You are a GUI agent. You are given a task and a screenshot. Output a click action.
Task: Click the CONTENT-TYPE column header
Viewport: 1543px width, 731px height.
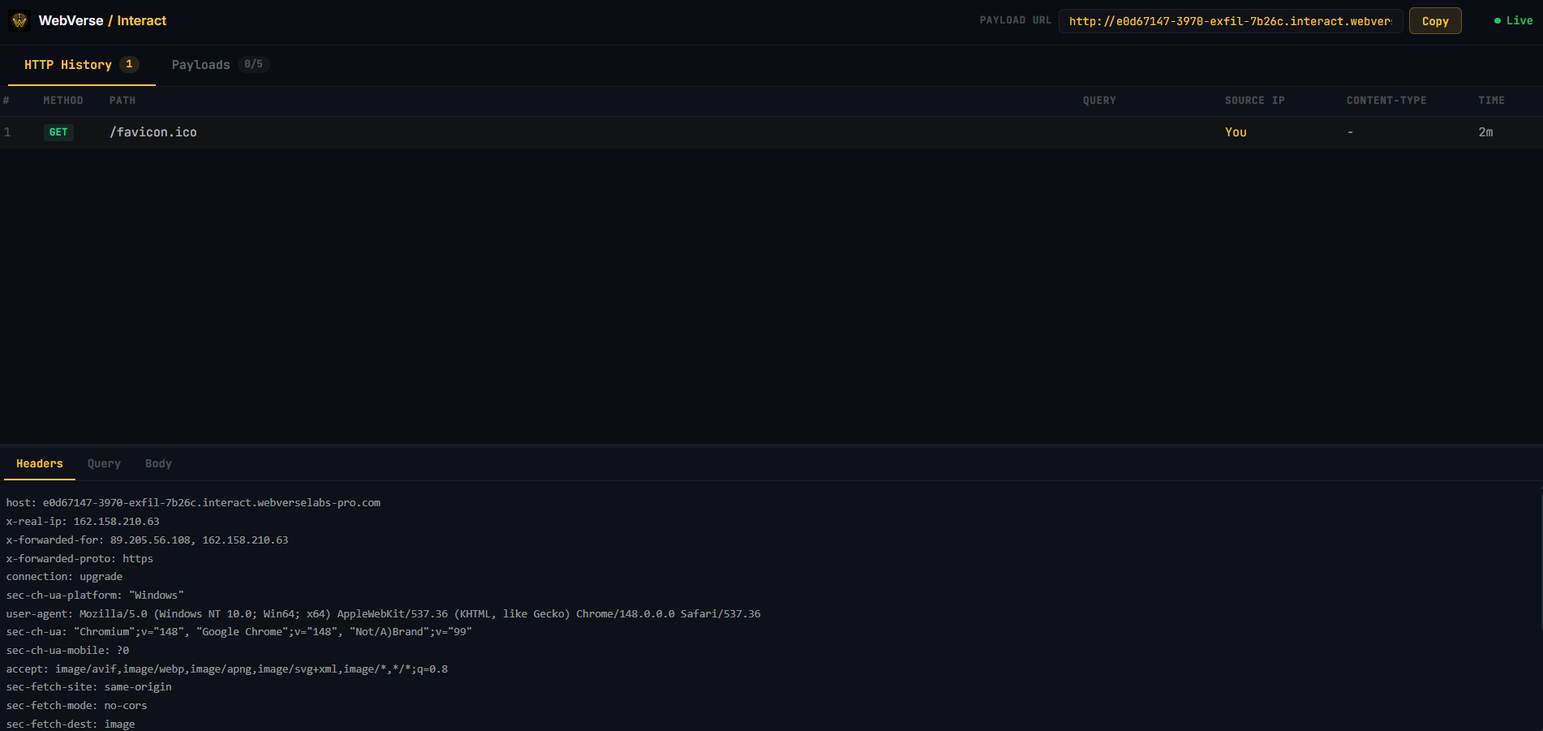click(x=1386, y=101)
